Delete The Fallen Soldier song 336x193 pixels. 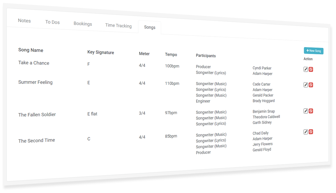pyautogui.click(x=311, y=111)
